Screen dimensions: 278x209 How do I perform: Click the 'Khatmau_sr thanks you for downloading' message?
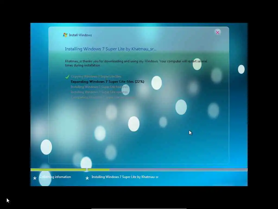point(136,63)
